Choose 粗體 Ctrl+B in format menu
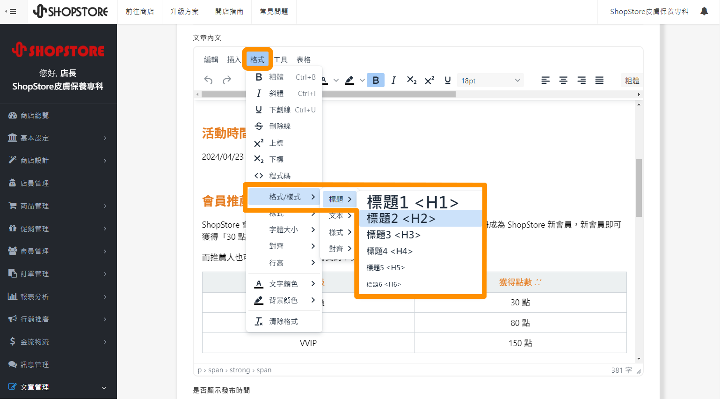 point(284,77)
